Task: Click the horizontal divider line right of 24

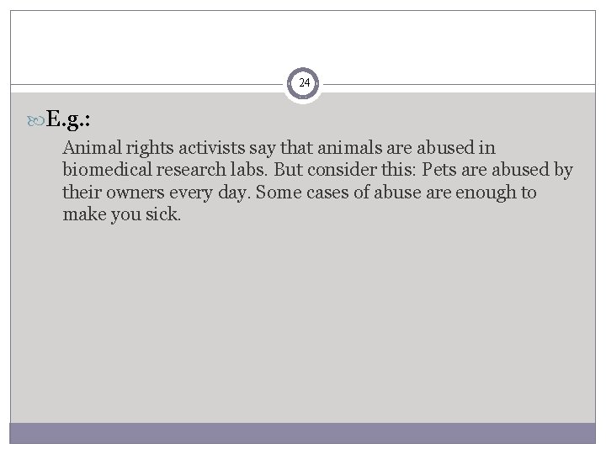Action: pyautogui.click(x=459, y=84)
